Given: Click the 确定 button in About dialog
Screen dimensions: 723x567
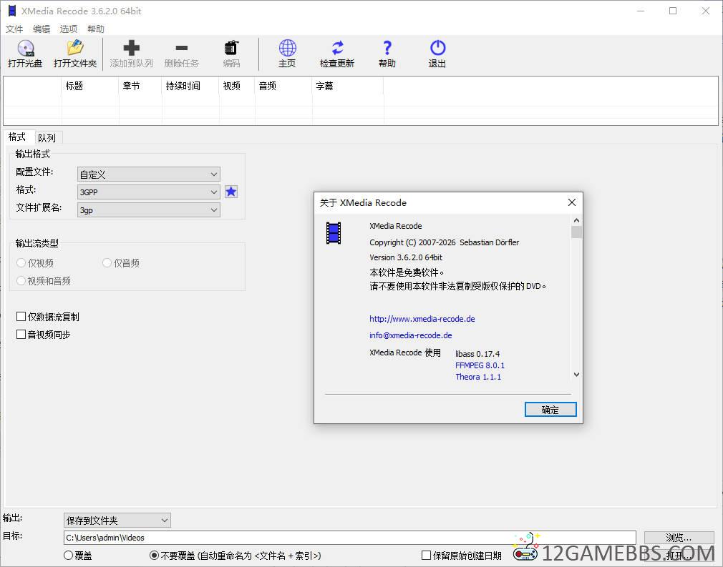Looking at the screenshot, I should [550, 409].
